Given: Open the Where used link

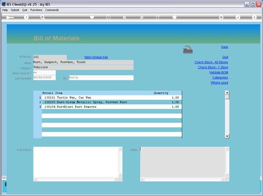Looking at the screenshot, I should pos(219,82).
